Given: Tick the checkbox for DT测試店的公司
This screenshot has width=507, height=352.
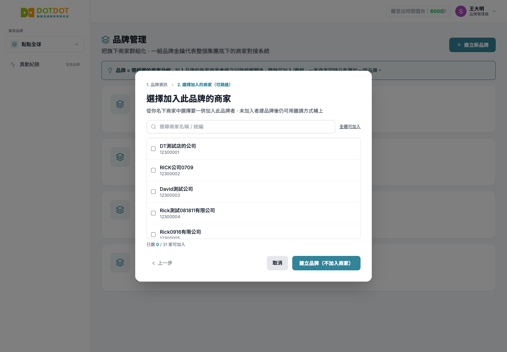Looking at the screenshot, I should 153,149.
